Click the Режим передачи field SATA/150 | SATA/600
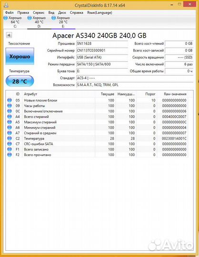The image size is (199, 257). coord(102,64)
